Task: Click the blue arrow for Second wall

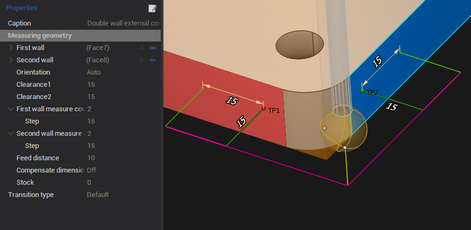Action: pyautogui.click(x=153, y=60)
